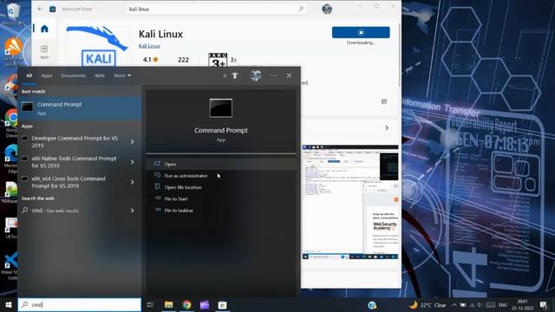Click the Microsoft Edge desktop icon
The height and width of the screenshot is (312, 555).
click(x=11, y=159)
